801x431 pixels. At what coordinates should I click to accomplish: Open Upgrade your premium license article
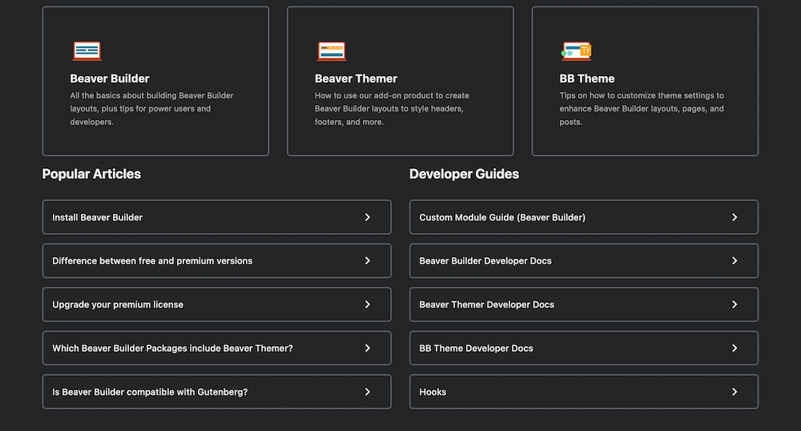[216, 304]
